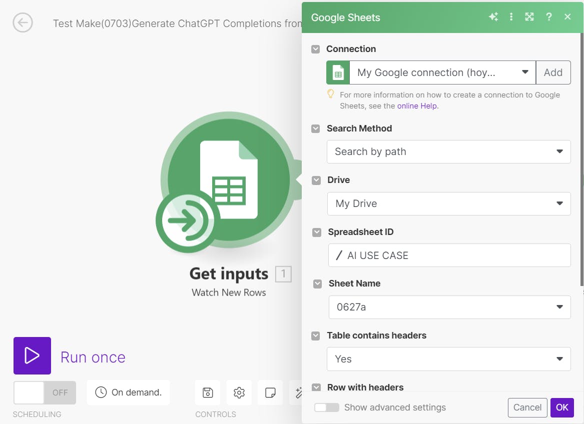Close the Google Sheets panel
Screen dimensions: 584x424
567,17
